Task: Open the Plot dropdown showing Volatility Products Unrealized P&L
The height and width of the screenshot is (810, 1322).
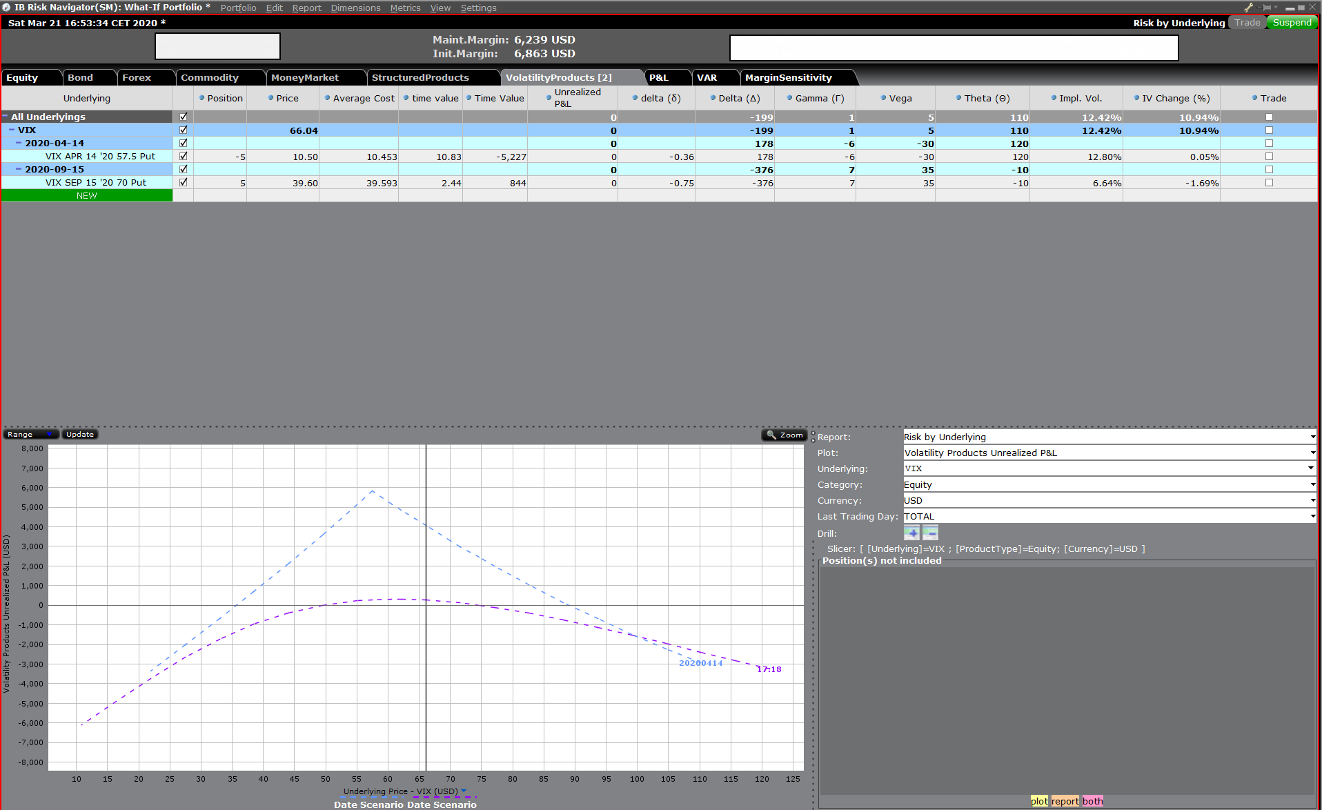Action: (1310, 453)
